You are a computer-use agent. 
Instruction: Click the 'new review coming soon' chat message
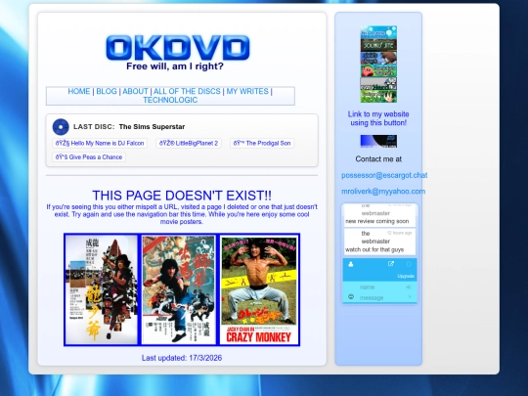tap(377, 221)
